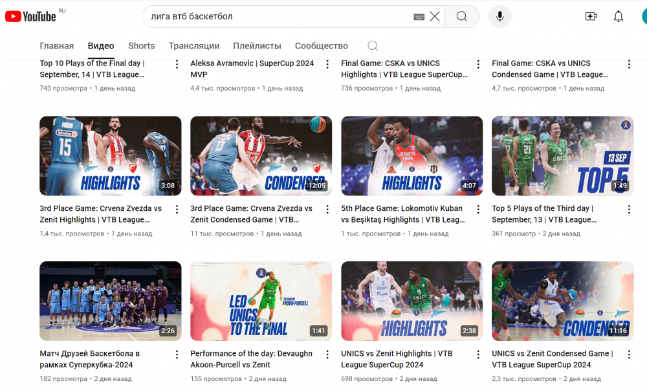This screenshot has width=647, height=392.
Task: Open UNICS vs Zenit Highlights title link
Action: coord(397,359)
